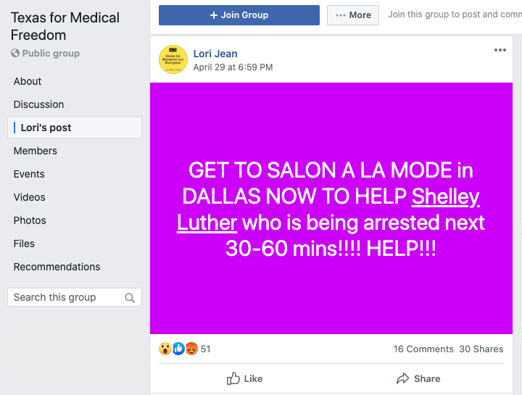Open the Lori Jean profile link
The image size is (522, 395).
[x=215, y=54]
